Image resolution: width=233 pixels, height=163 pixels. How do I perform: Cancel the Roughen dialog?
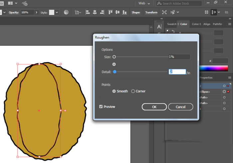tap(180, 107)
